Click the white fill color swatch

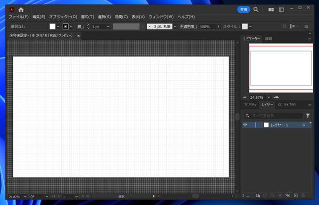(x=53, y=27)
